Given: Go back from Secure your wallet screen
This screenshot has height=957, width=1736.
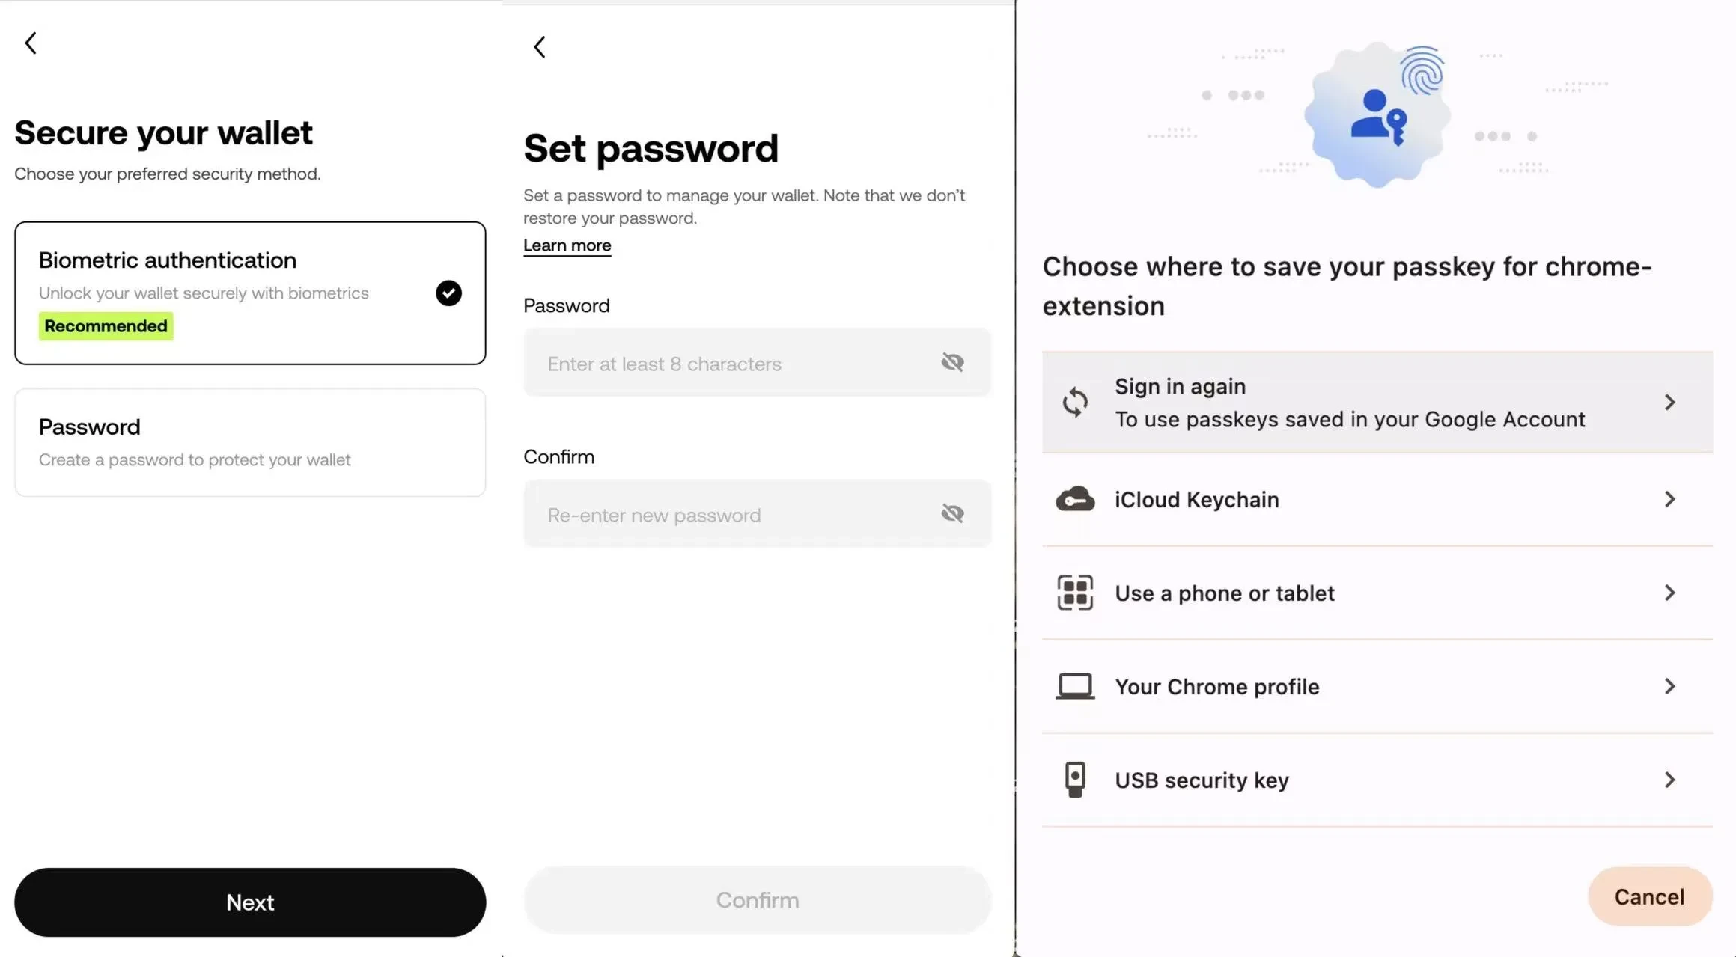Looking at the screenshot, I should point(31,43).
